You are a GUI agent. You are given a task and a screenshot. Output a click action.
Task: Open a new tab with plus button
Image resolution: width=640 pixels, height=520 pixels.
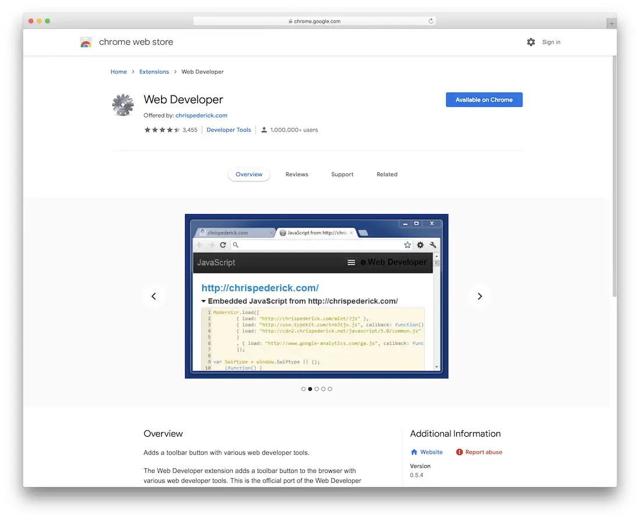[611, 24]
